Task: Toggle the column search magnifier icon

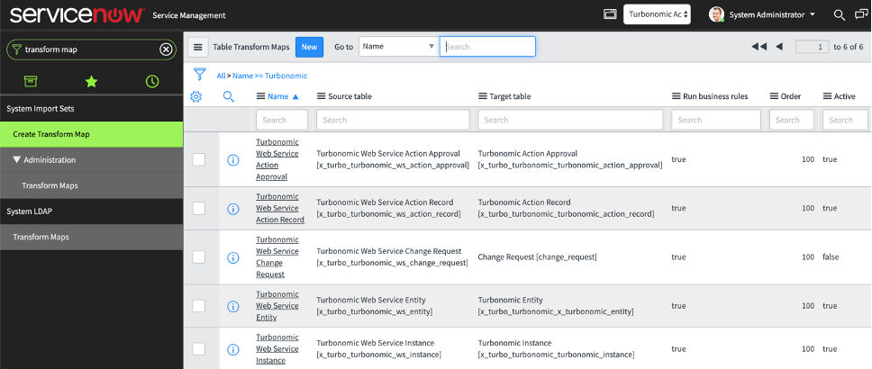Action: (x=229, y=96)
